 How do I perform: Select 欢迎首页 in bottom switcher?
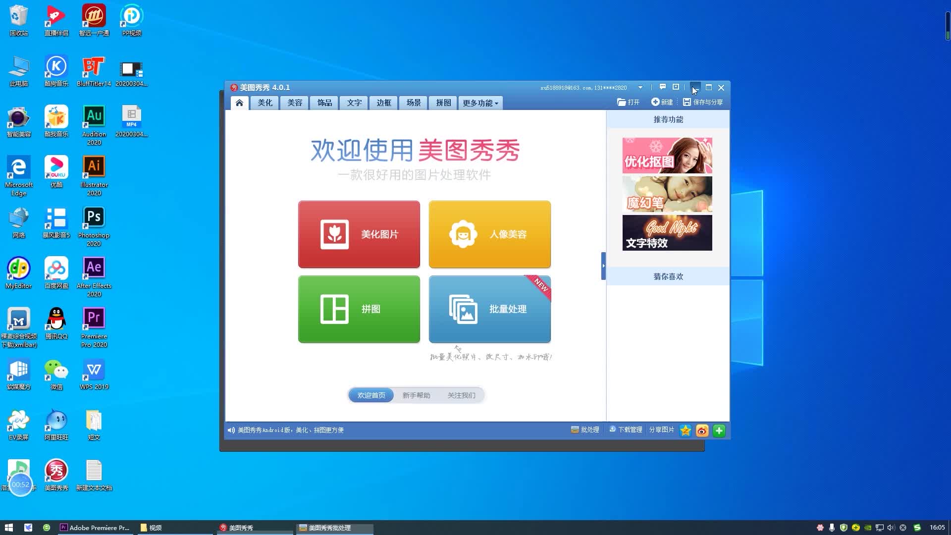point(371,395)
